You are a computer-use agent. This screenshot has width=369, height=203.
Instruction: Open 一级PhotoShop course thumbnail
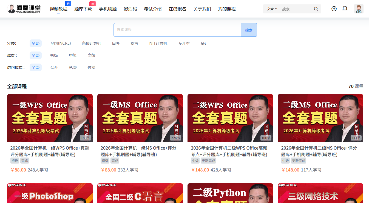(50, 193)
